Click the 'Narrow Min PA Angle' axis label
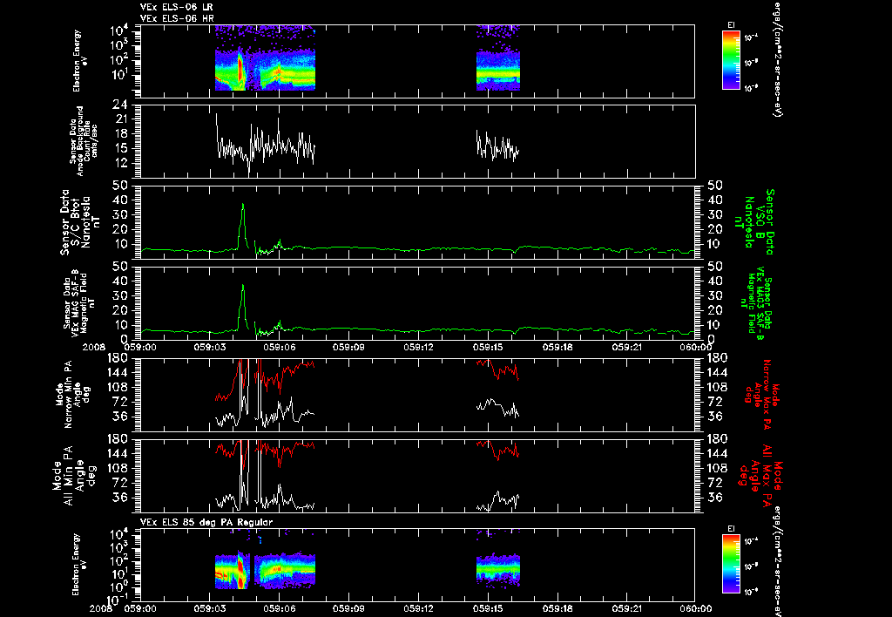 click(72, 395)
